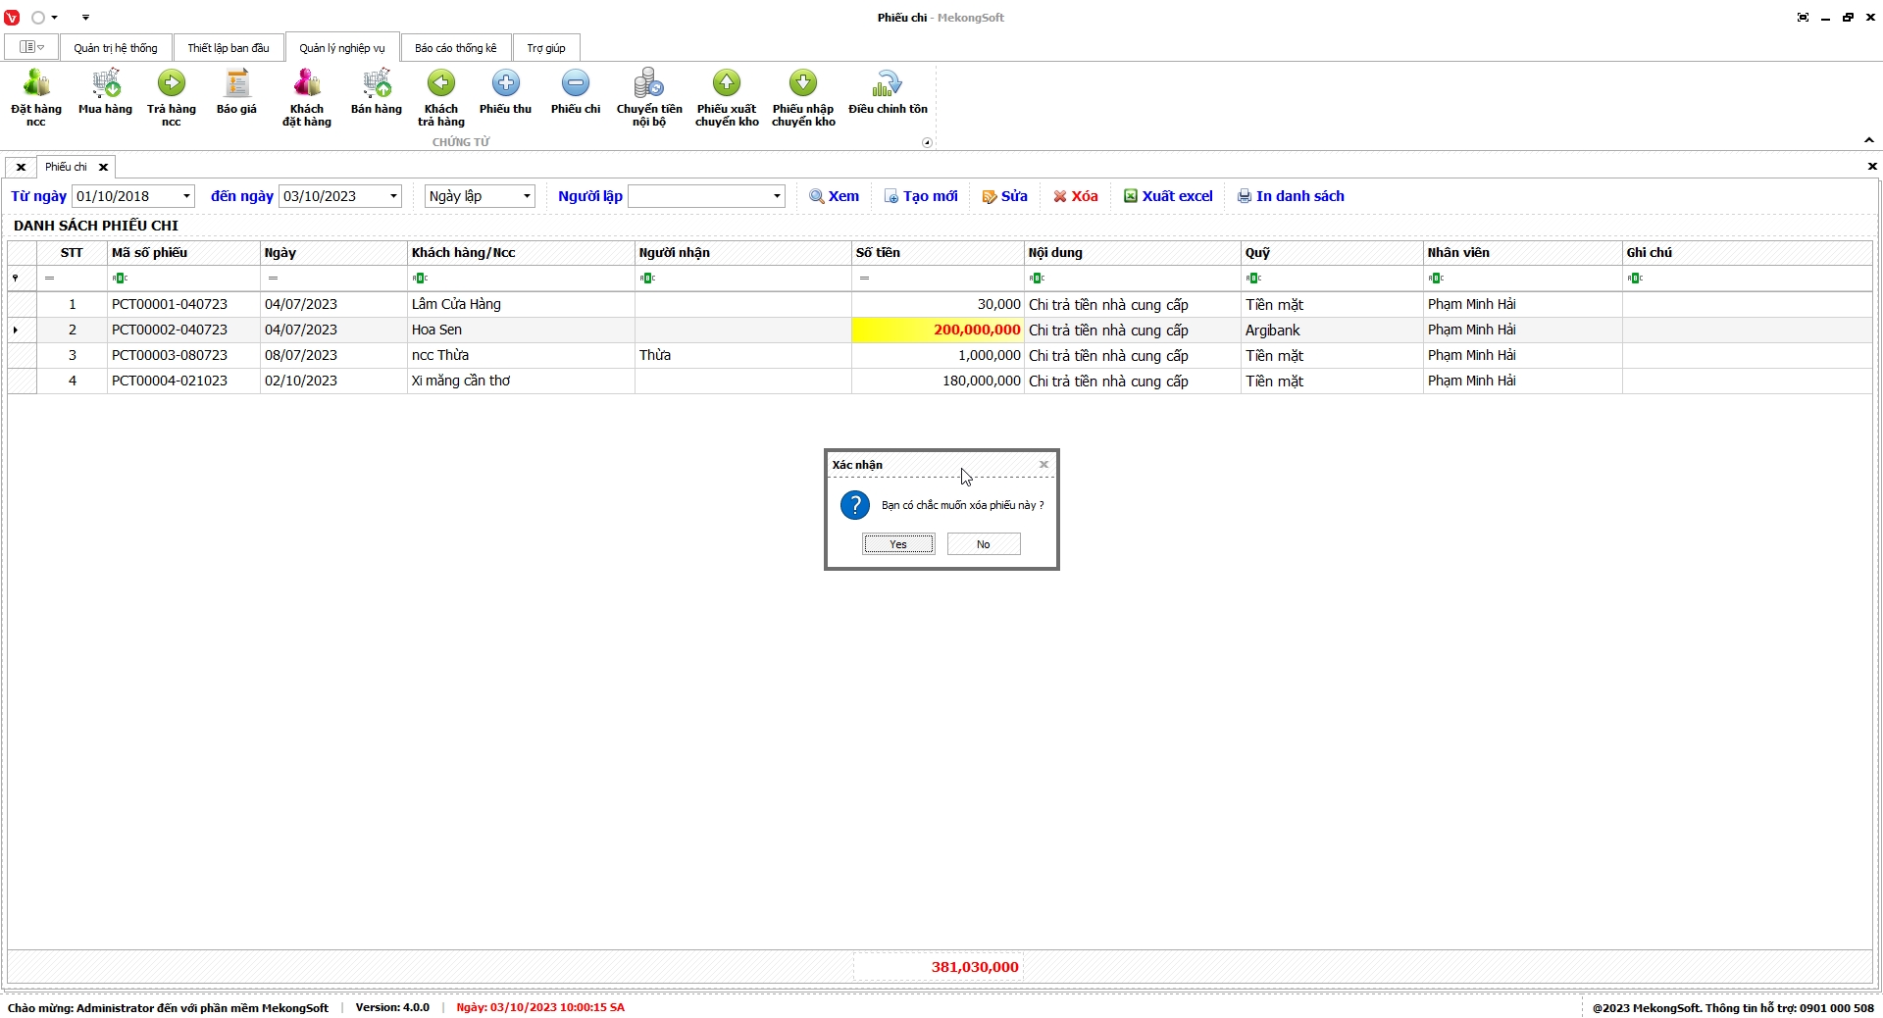Image resolution: width=1883 pixels, height=1018 pixels.
Task: Select row PCT00001-040723 in the list
Action: [x=940, y=305]
